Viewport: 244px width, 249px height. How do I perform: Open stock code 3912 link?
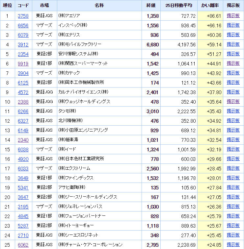pyautogui.click(x=23, y=45)
